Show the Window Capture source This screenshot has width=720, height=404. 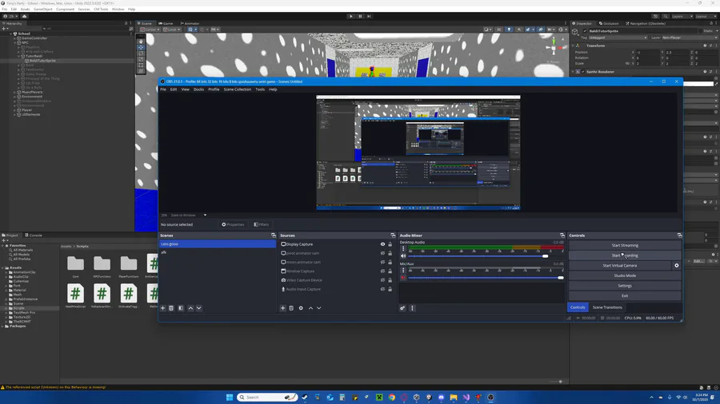coord(382,271)
